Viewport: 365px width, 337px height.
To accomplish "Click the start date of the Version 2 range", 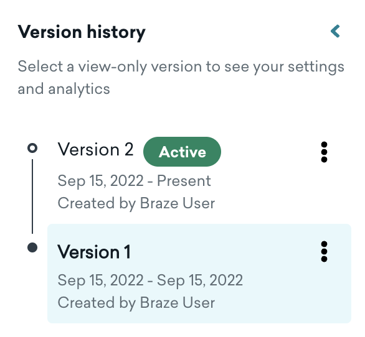I will [100, 181].
